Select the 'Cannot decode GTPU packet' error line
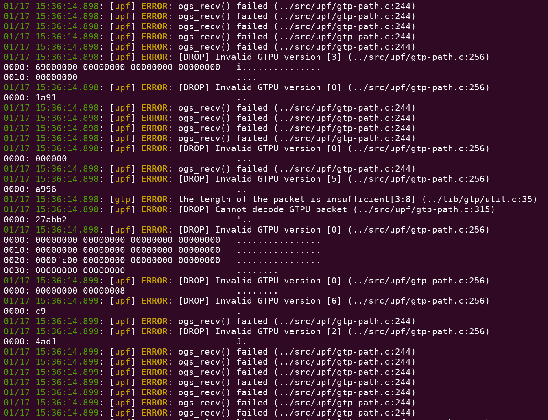Viewport: 548px width, 420px height. coord(249,209)
